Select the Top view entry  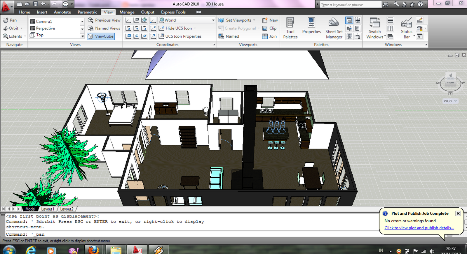54,35
